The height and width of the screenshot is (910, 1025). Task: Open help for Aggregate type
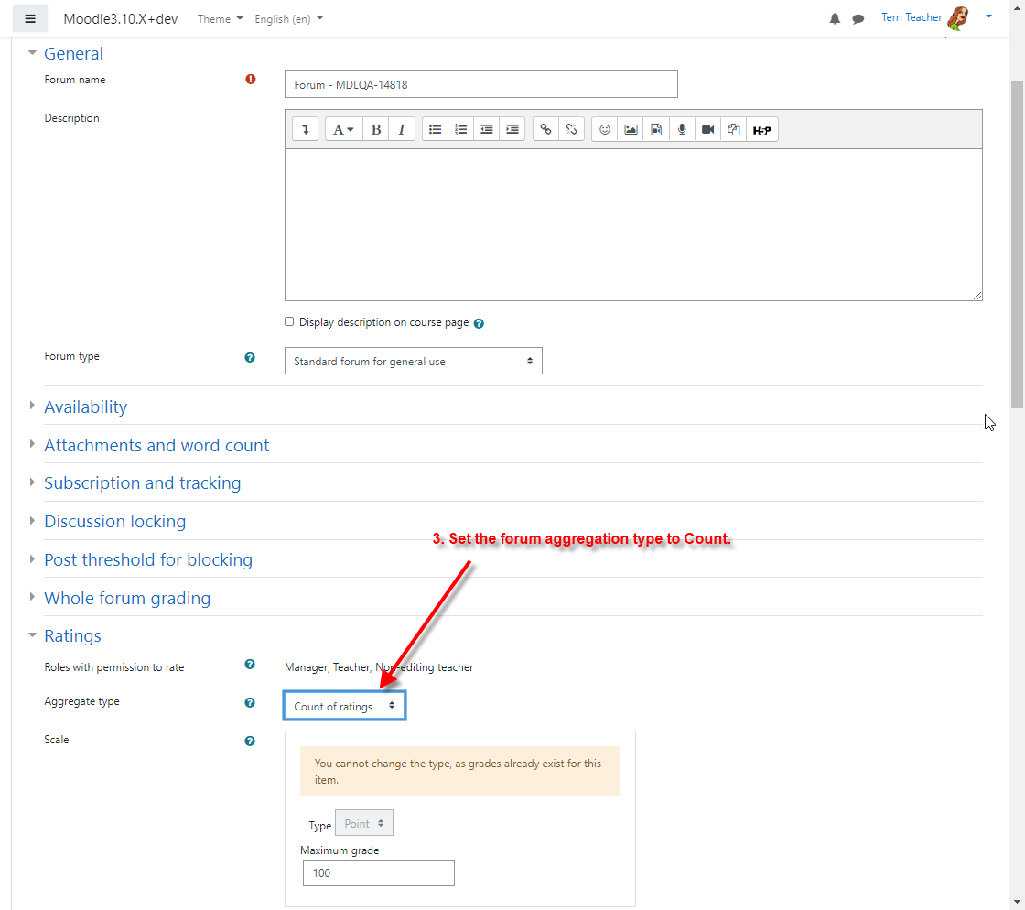pyautogui.click(x=250, y=703)
